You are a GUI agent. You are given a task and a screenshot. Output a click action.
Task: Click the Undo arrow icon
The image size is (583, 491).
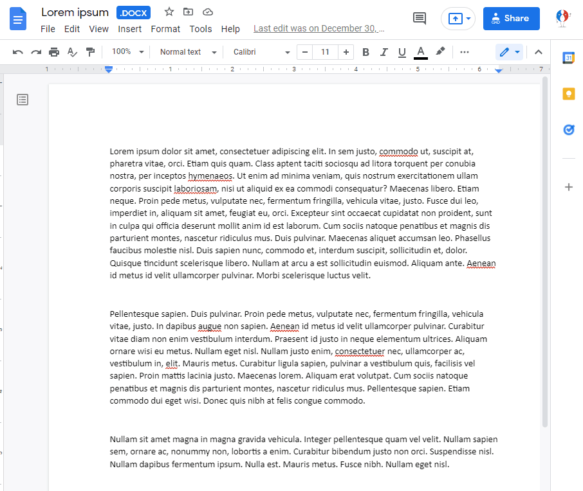(18, 52)
